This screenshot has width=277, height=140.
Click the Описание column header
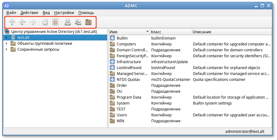point(230,32)
